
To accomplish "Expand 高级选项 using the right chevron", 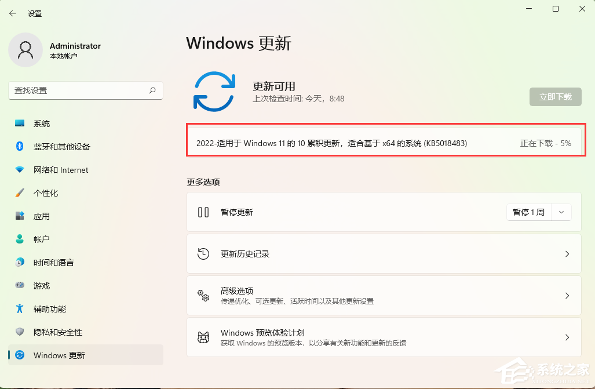I will 567,296.
